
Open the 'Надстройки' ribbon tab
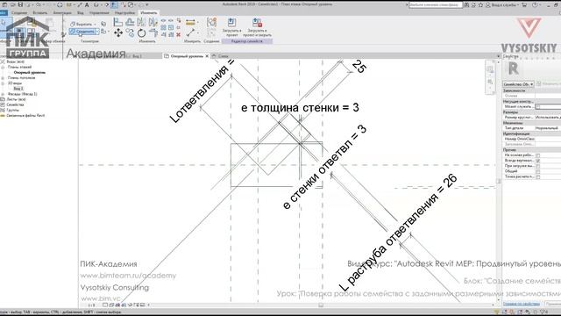pos(124,12)
